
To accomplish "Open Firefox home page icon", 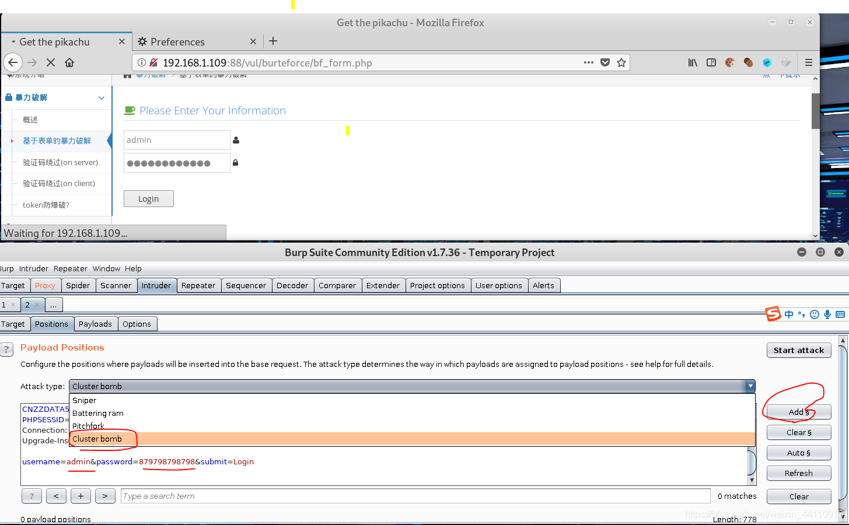I will click(x=69, y=62).
